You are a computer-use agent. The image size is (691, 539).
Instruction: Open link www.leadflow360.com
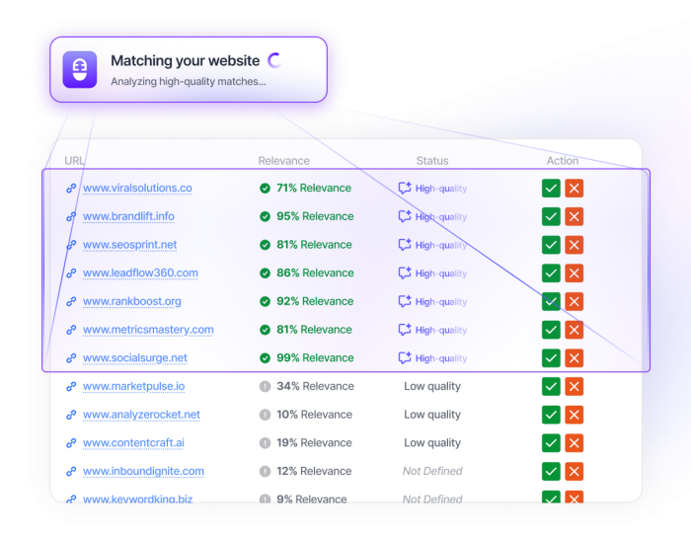140,273
